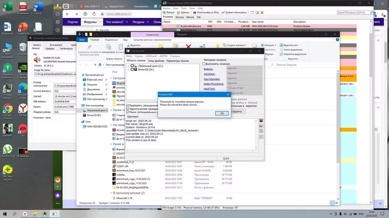Click OK in the AVZ message dialog
This screenshot has width=389, height=218.
coord(222,113)
